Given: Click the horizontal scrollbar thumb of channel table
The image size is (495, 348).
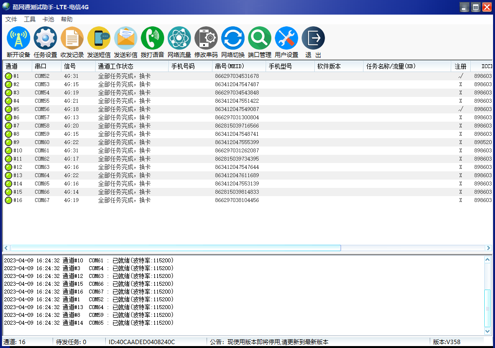Looking at the screenshot, I should pyautogui.click(x=175, y=248).
